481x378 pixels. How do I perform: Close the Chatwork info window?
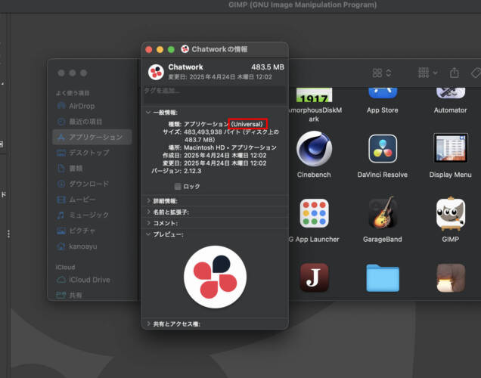(149, 50)
